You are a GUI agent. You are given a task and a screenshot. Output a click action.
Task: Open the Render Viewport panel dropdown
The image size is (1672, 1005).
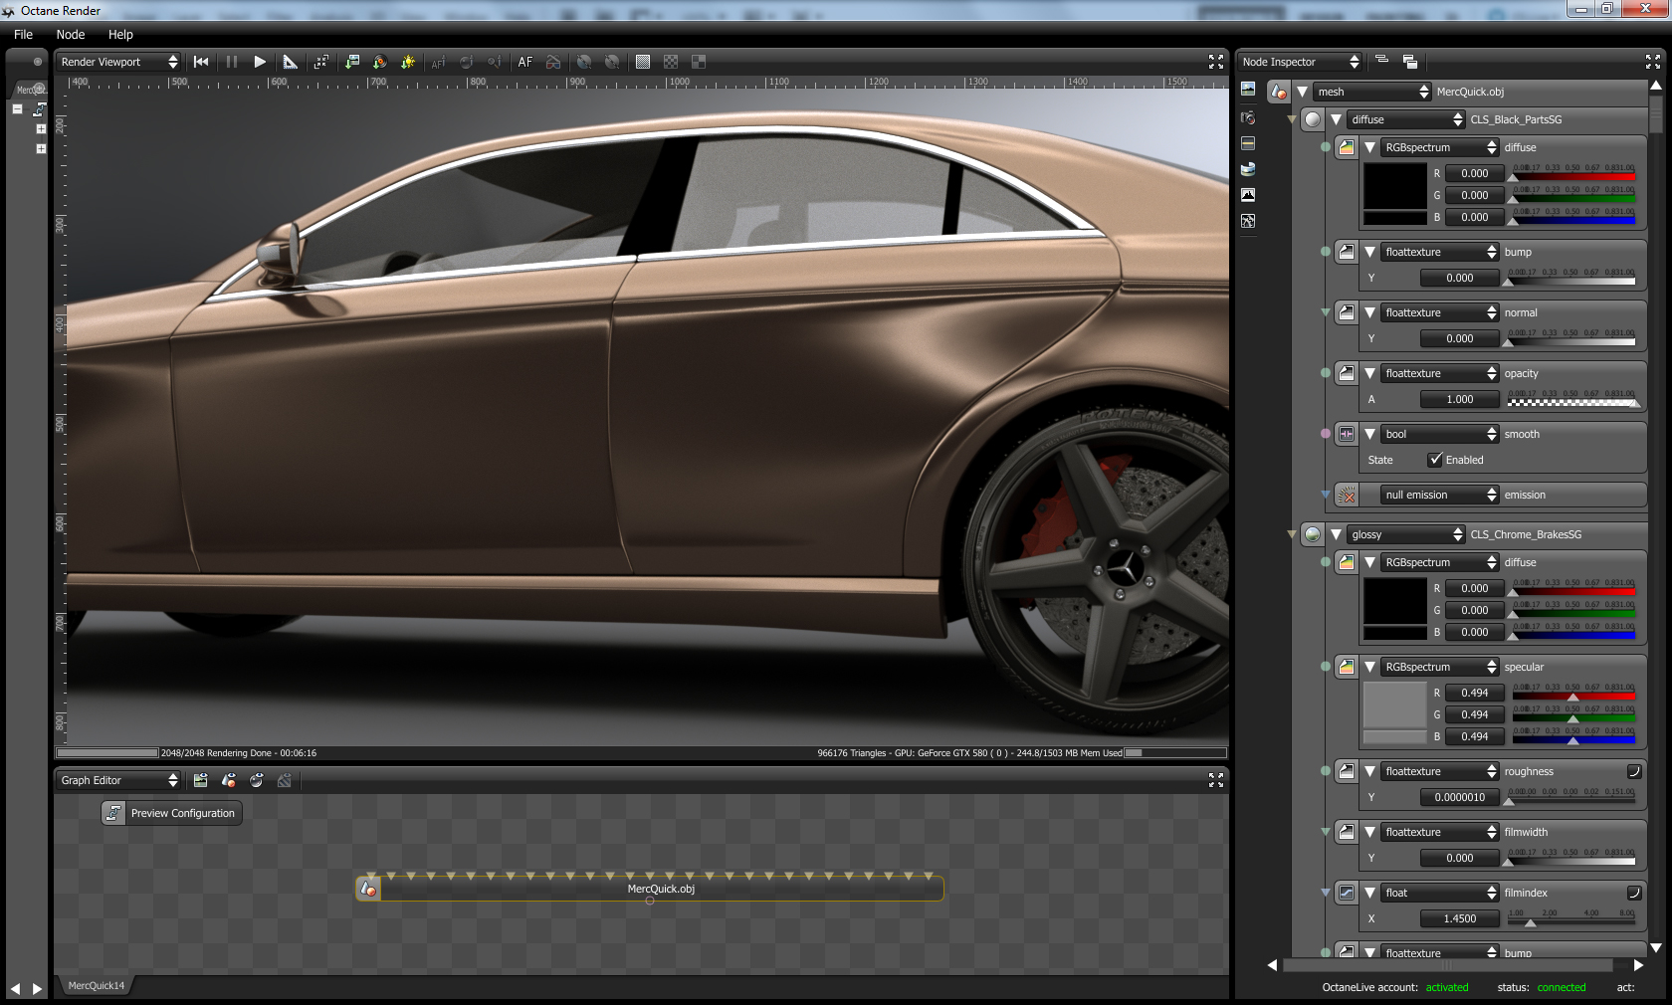[118, 62]
